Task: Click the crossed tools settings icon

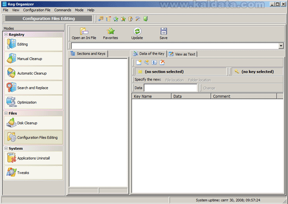Action: tap(138, 18)
